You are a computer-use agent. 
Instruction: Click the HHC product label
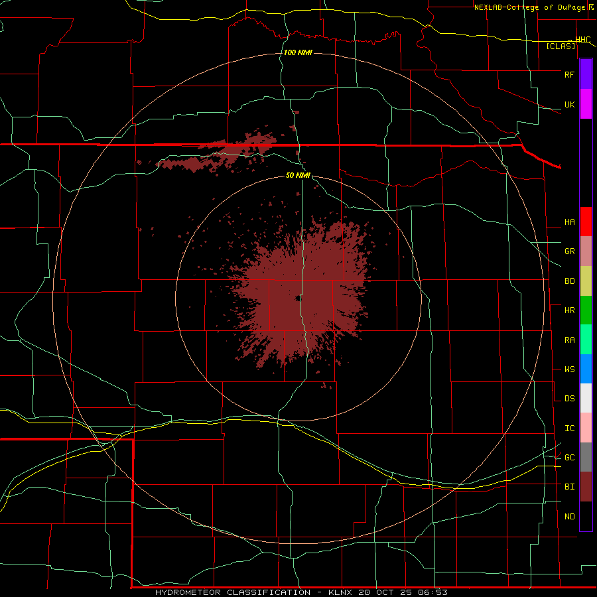(582, 40)
